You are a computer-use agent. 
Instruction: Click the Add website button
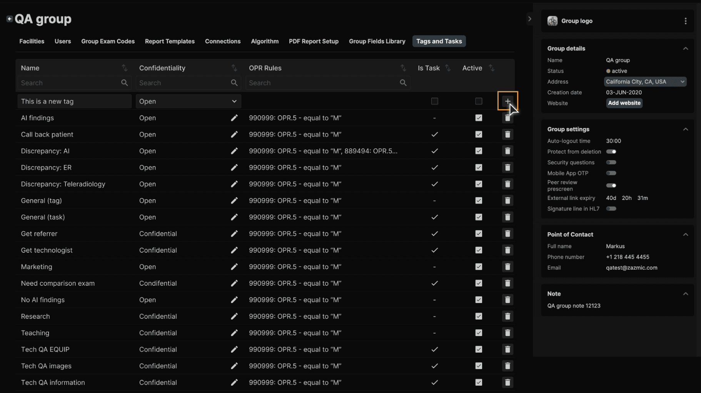point(624,103)
